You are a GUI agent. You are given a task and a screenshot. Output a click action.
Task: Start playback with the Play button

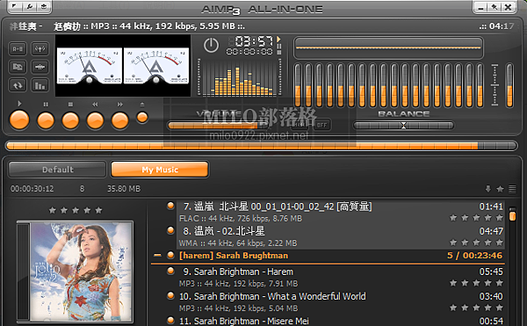[x=19, y=120]
